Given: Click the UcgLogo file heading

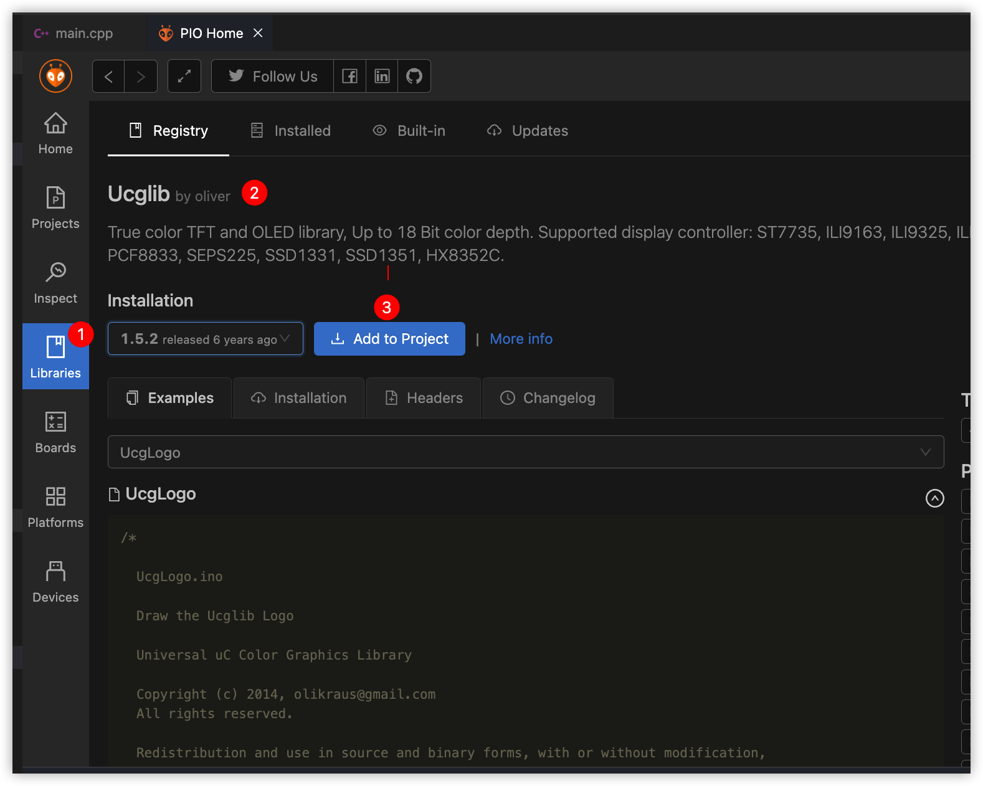Looking at the screenshot, I should (x=161, y=494).
